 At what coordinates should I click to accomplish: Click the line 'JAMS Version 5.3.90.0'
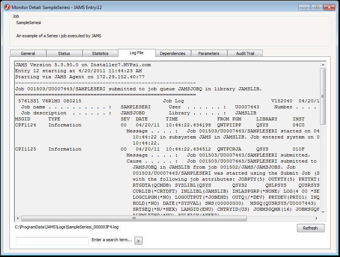pos(83,65)
